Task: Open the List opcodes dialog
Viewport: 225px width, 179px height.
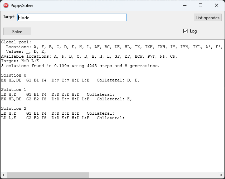Action: tap(207, 17)
